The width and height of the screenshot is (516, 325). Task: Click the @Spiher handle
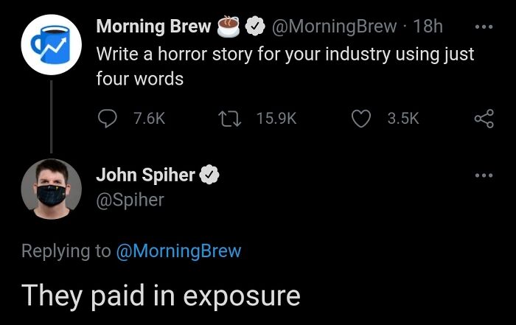point(130,199)
